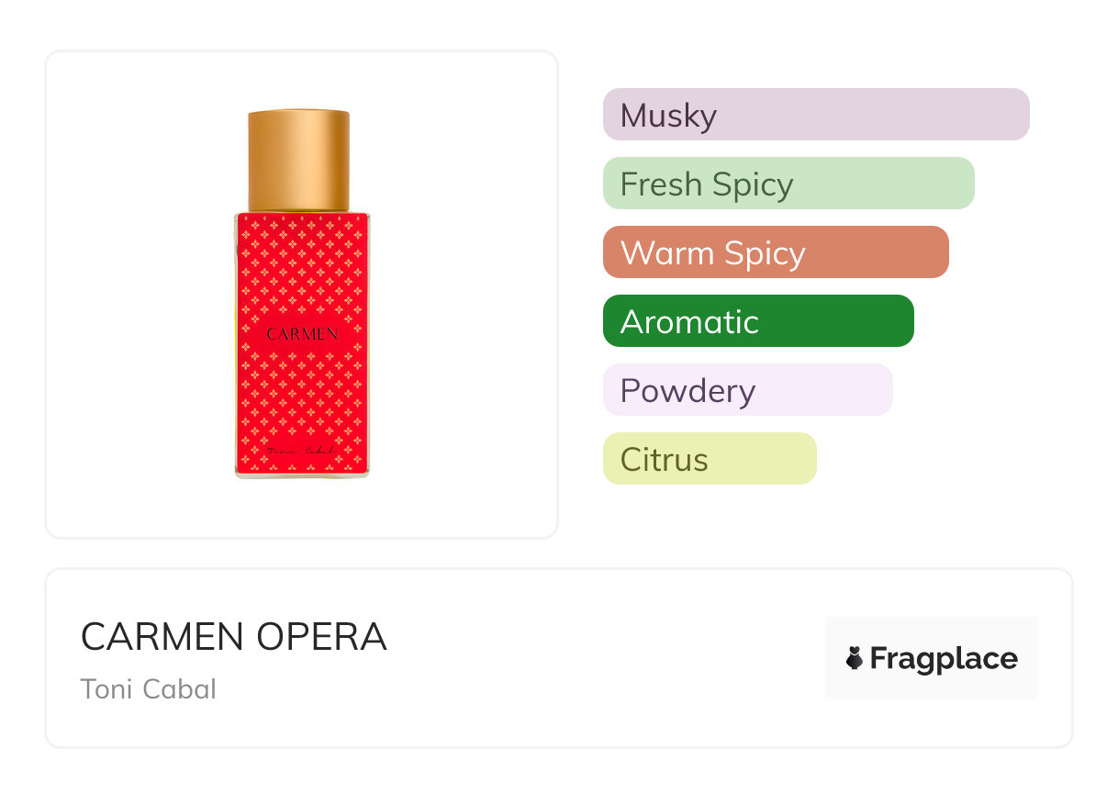Click the CARMEN label on the bottle
The image size is (1118, 793).
click(302, 334)
